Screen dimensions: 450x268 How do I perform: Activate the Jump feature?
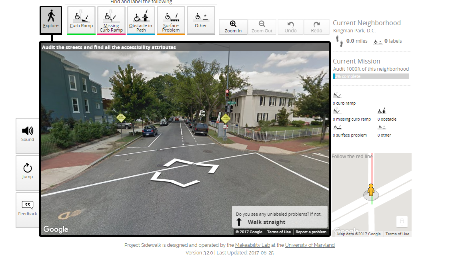(x=27, y=172)
